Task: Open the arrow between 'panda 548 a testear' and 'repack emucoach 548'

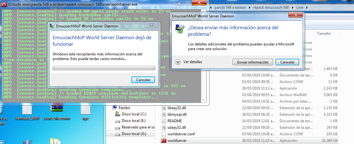Action: pyautogui.click(x=250, y=8)
